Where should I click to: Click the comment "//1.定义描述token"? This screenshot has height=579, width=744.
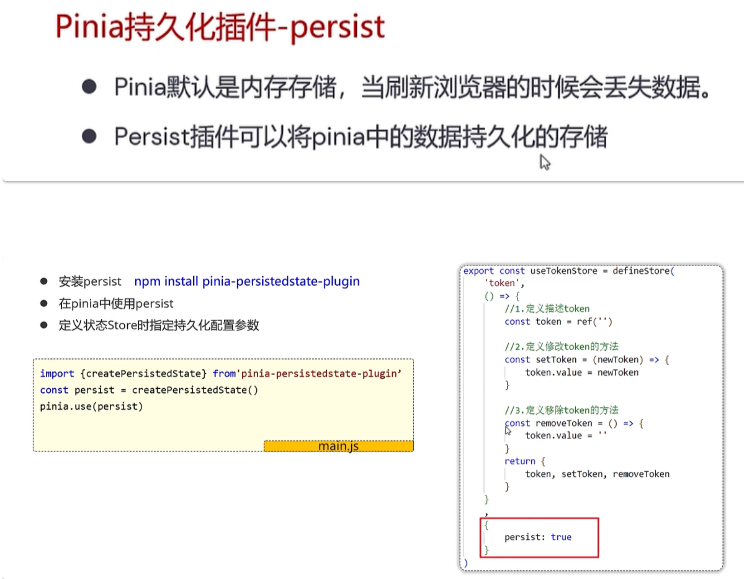(547, 309)
